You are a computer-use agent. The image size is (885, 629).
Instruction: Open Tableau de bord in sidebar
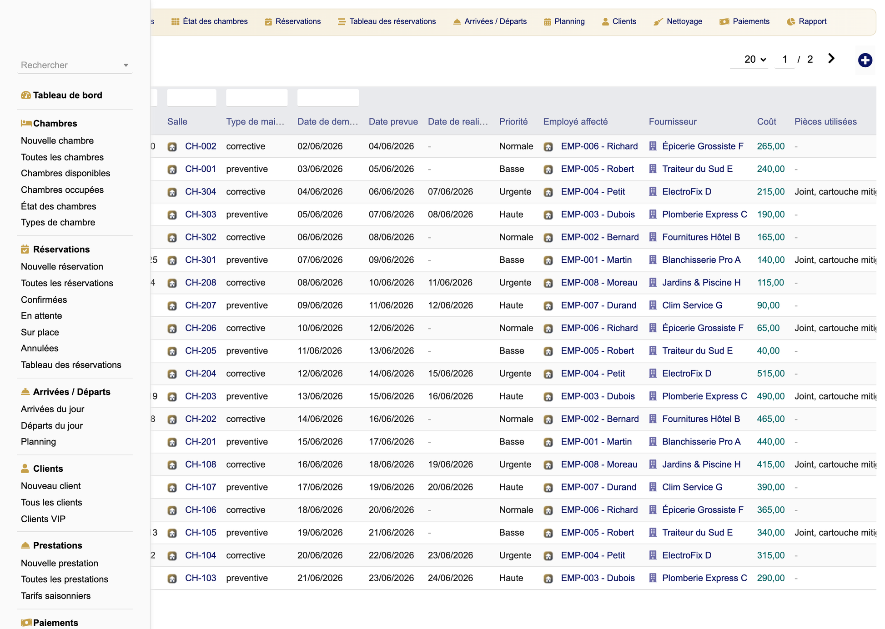point(67,95)
